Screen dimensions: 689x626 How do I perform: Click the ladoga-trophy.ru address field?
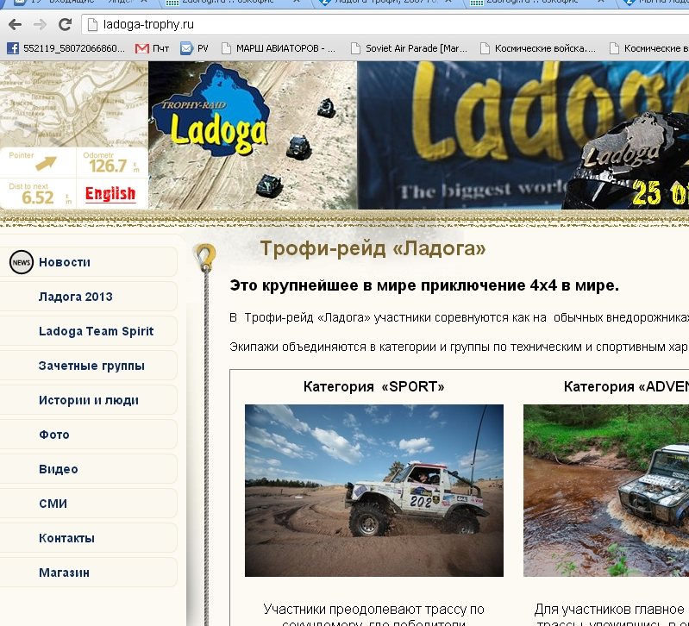click(x=386, y=25)
